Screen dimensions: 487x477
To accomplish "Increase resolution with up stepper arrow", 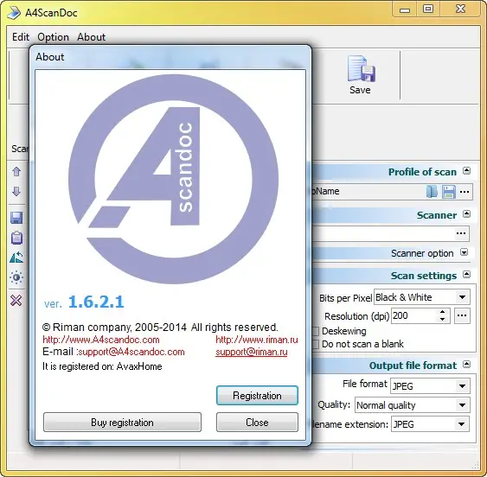I will pos(443,312).
